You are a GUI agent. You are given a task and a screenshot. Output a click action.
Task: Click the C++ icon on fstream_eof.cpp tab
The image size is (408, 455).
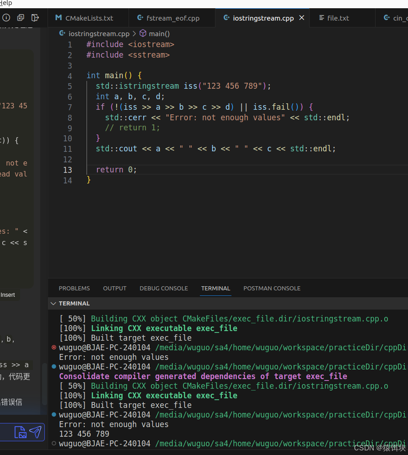coord(140,18)
